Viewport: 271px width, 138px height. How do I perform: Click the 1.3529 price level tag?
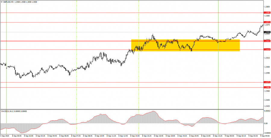[267, 49]
